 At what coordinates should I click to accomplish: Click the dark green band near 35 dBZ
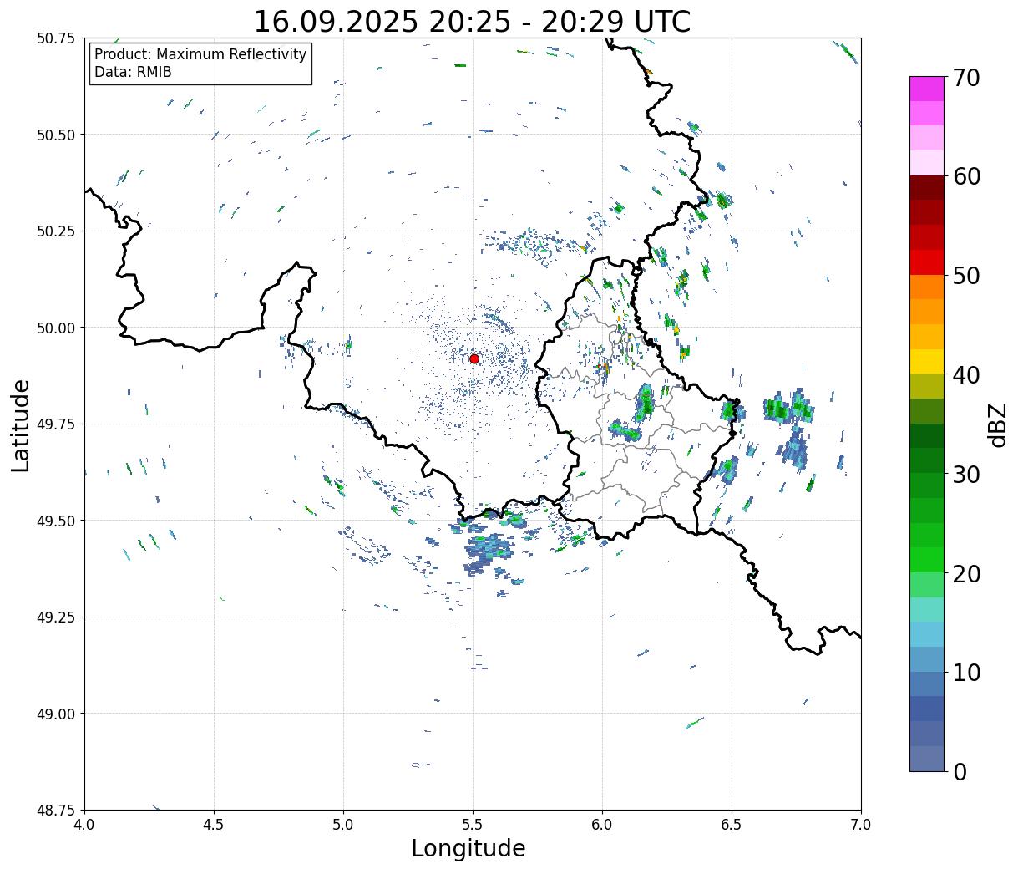coord(926,435)
